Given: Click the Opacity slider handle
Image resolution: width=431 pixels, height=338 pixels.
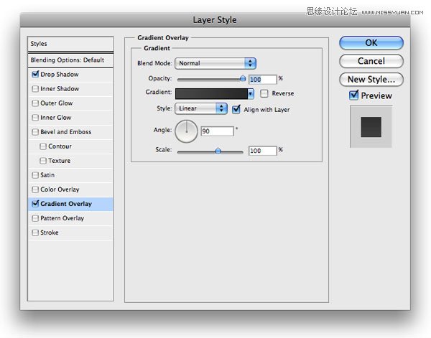Looking at the screenshot, I should [x=243, y=79].
